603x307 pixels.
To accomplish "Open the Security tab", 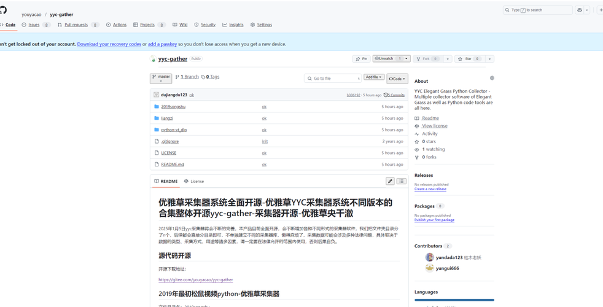I will (205, 25).
